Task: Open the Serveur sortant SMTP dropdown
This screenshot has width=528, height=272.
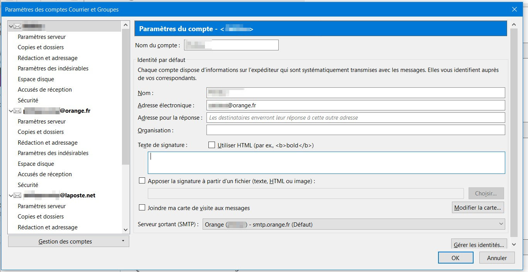Action: click(354, 224)
